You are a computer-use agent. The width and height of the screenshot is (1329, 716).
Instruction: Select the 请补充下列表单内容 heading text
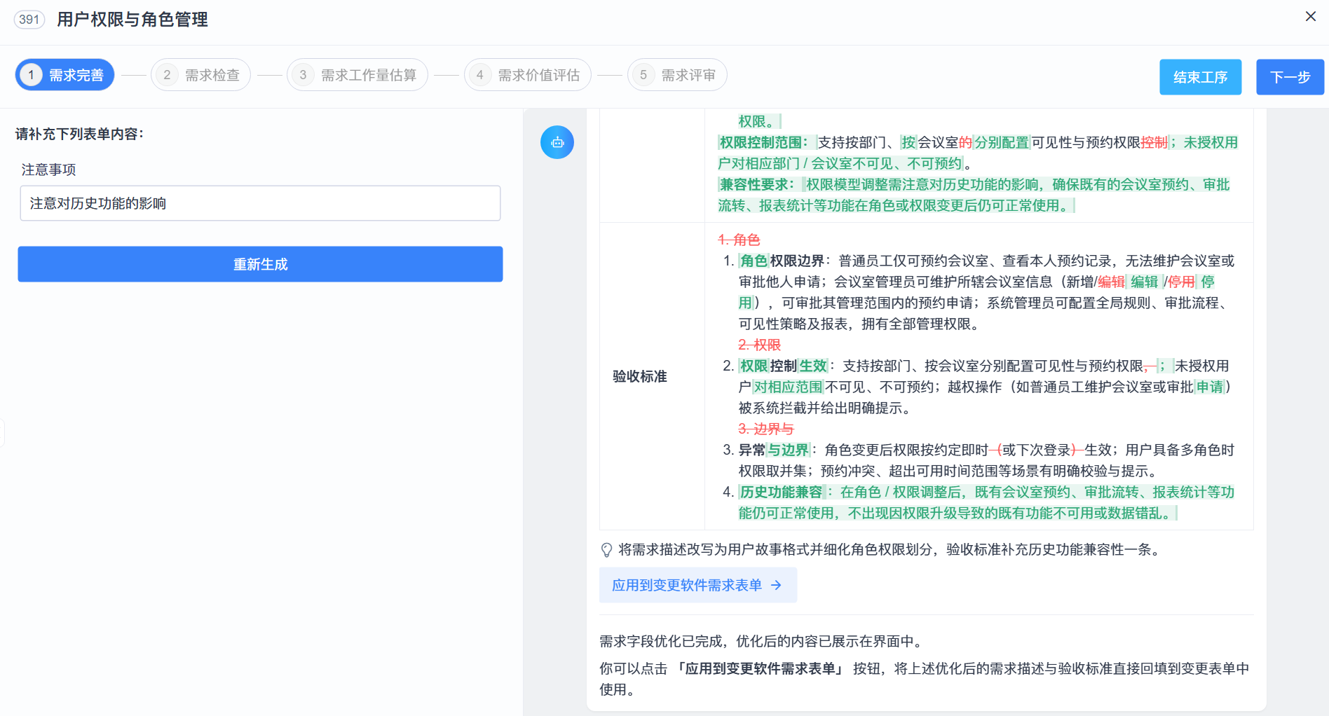[x=79, y=134]
